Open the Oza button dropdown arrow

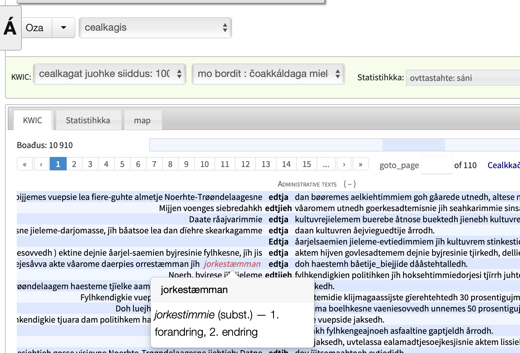click(64, 28)
